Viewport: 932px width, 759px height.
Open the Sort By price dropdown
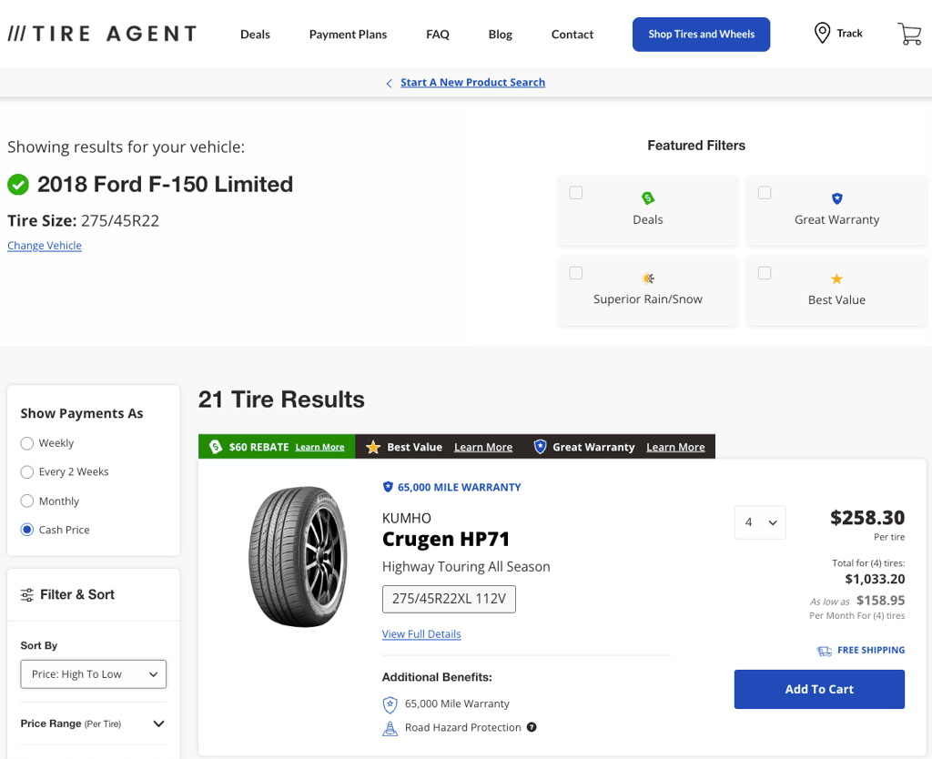(93, 673)
